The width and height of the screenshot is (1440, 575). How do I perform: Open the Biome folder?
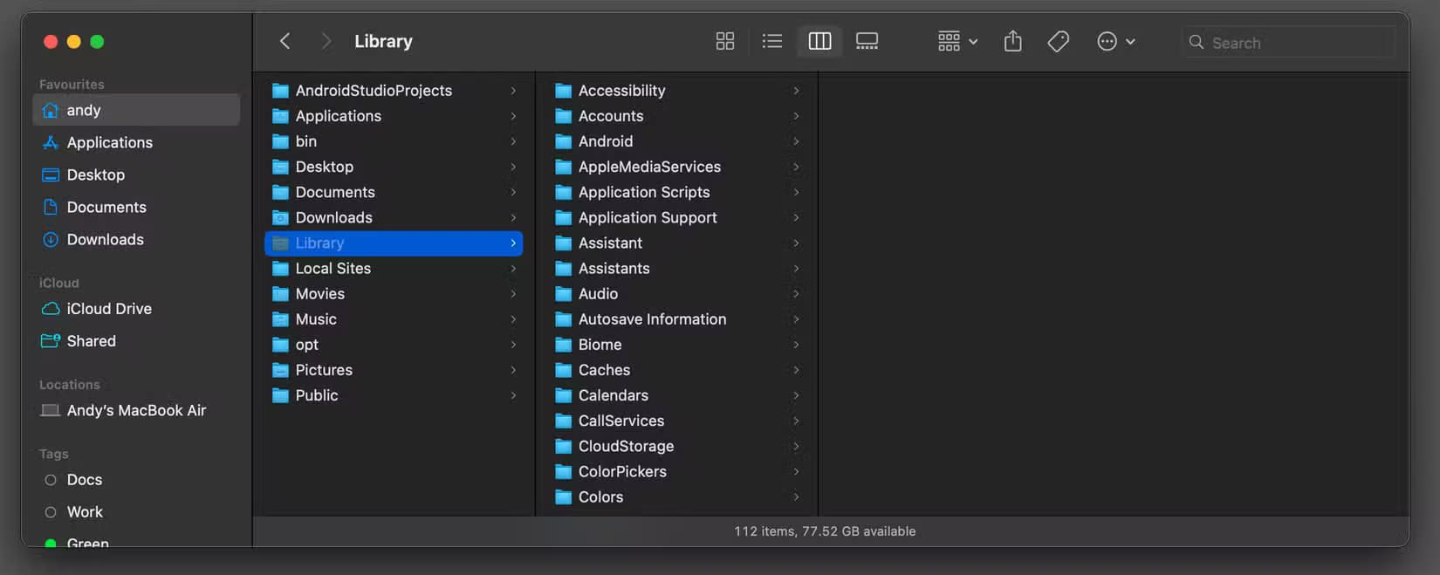[x=677, y=345]
